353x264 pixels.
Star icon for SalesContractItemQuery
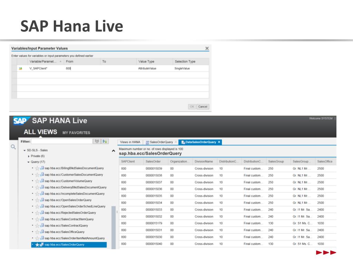point(37,219)
